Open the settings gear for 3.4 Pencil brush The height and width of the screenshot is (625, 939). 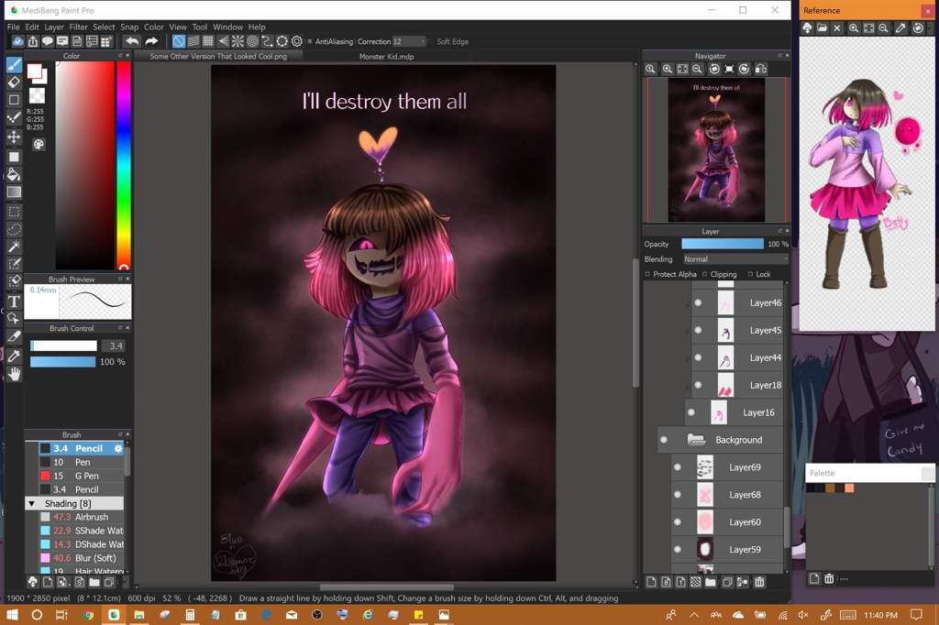118,448
